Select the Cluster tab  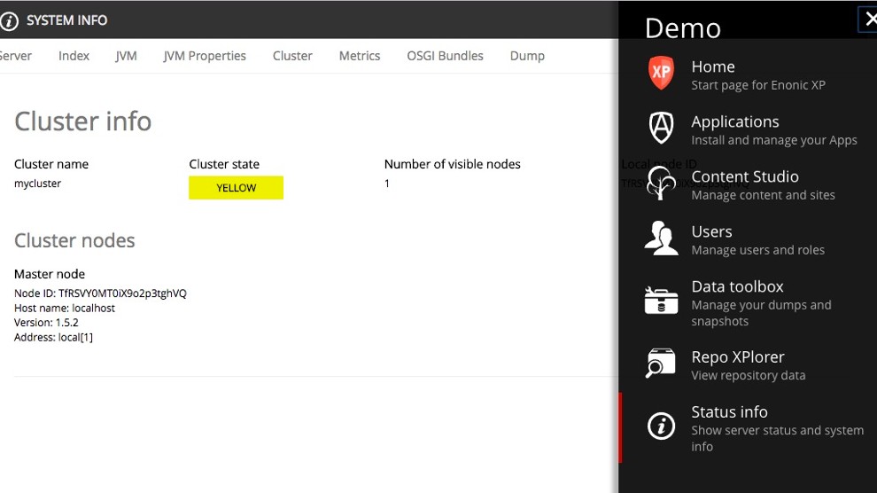point(292,56)
